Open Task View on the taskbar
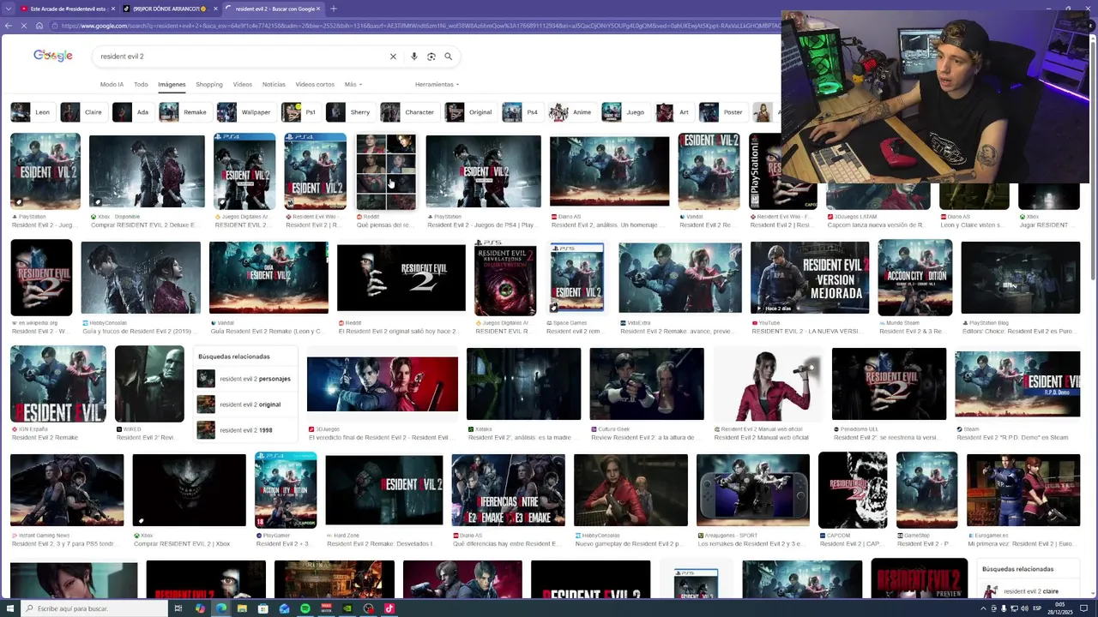This screenshot has height=617, width=1098. tap(178, 608)
